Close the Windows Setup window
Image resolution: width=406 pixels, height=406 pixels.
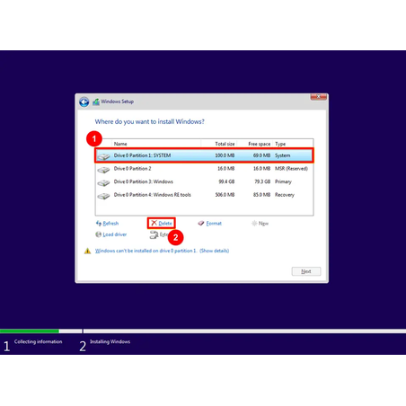tap(318, 97)
